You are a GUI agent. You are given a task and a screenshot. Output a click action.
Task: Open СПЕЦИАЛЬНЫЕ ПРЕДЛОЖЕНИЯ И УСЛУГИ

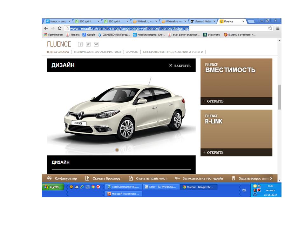pyautogui.click(x=173, y=52)
